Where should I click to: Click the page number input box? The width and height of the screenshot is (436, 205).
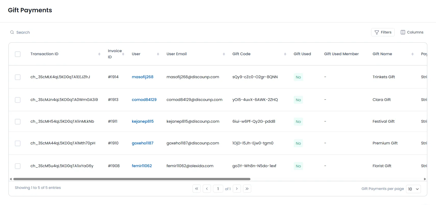point(218,189)
